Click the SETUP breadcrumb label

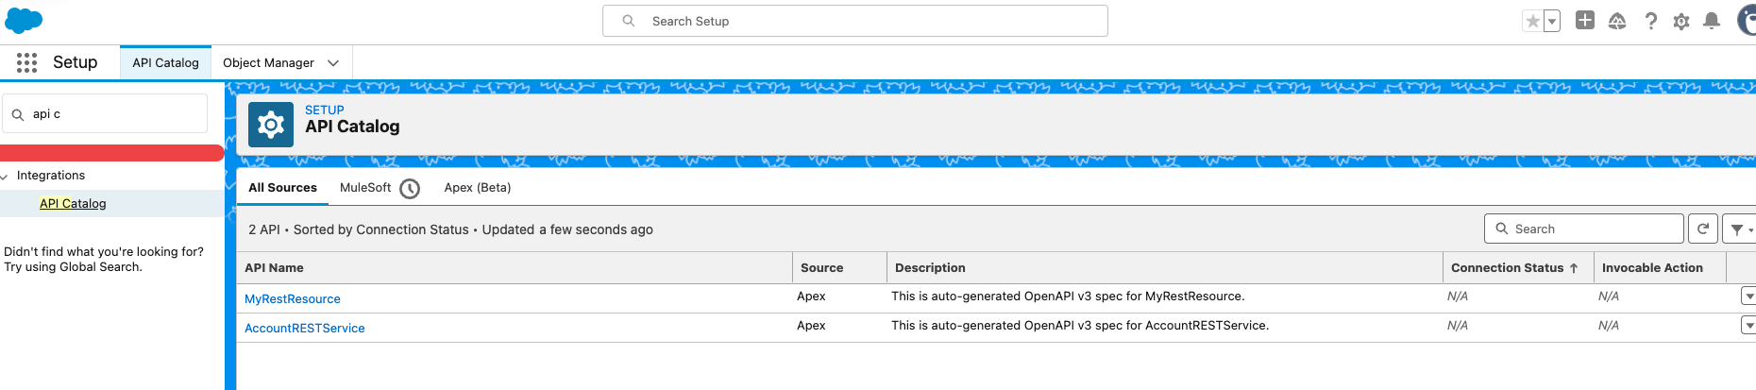coord(325,110)
